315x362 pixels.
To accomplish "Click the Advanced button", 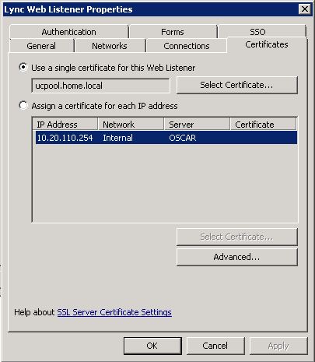I will tap(236, 257).
